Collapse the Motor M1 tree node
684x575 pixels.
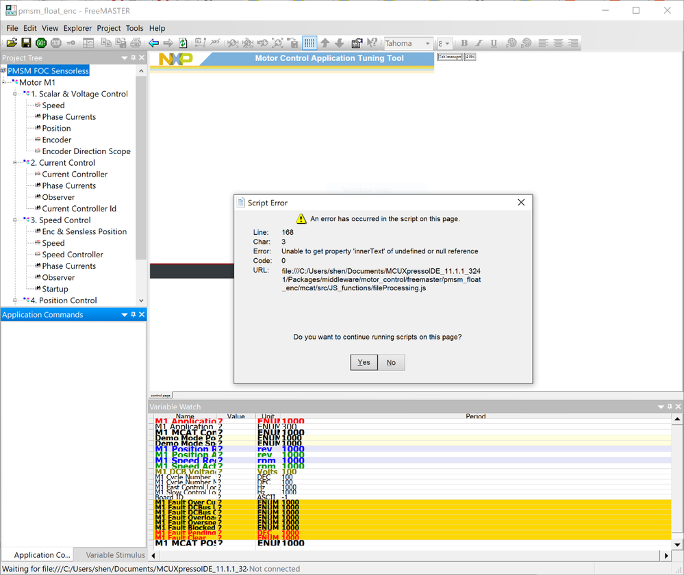4,82
